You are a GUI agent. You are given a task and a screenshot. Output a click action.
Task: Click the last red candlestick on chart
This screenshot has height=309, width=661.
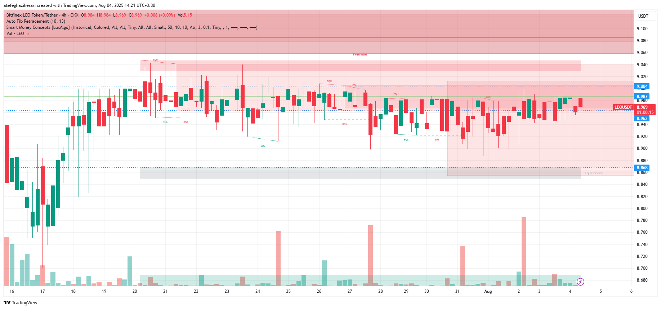coord(580,103)
